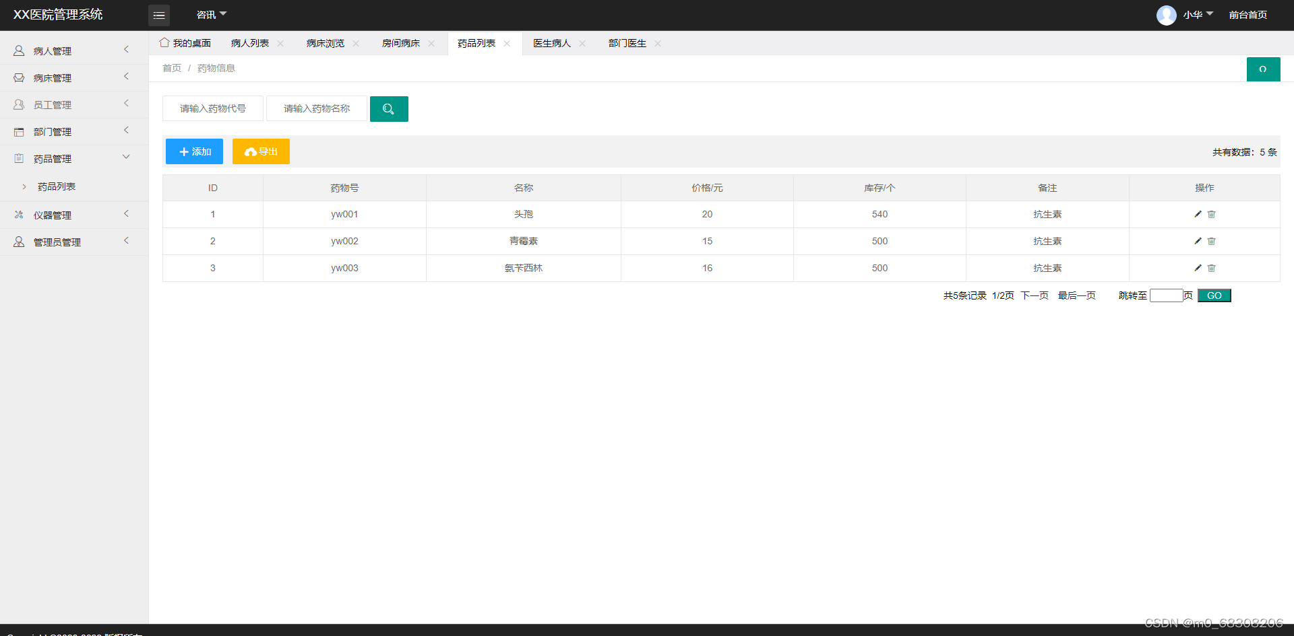
Task: Click the 仪器管理 sidebar icon
Action: [19, 215]
